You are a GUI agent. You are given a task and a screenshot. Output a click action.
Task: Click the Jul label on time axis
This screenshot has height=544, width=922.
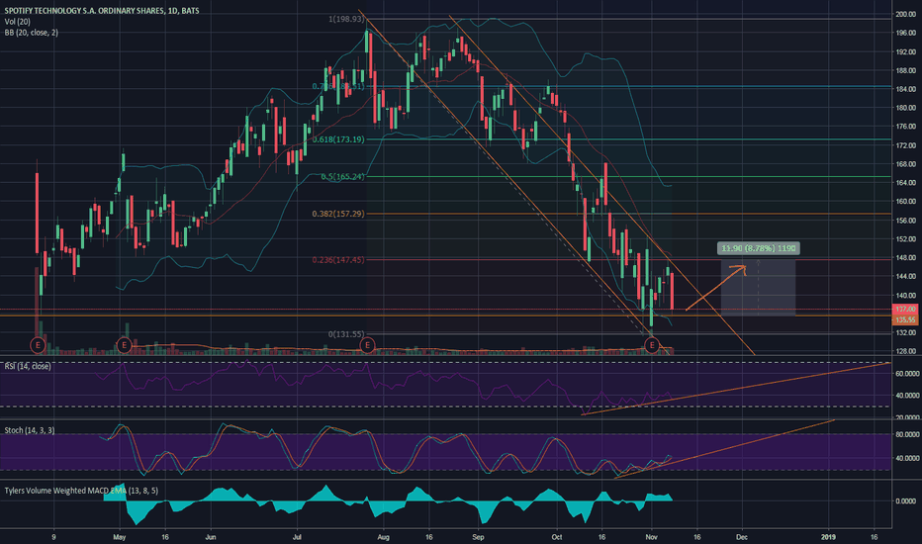297,537
